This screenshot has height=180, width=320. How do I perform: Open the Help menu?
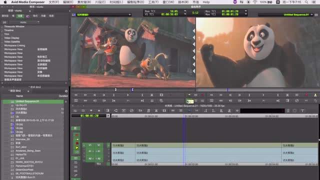pos(206,2)
